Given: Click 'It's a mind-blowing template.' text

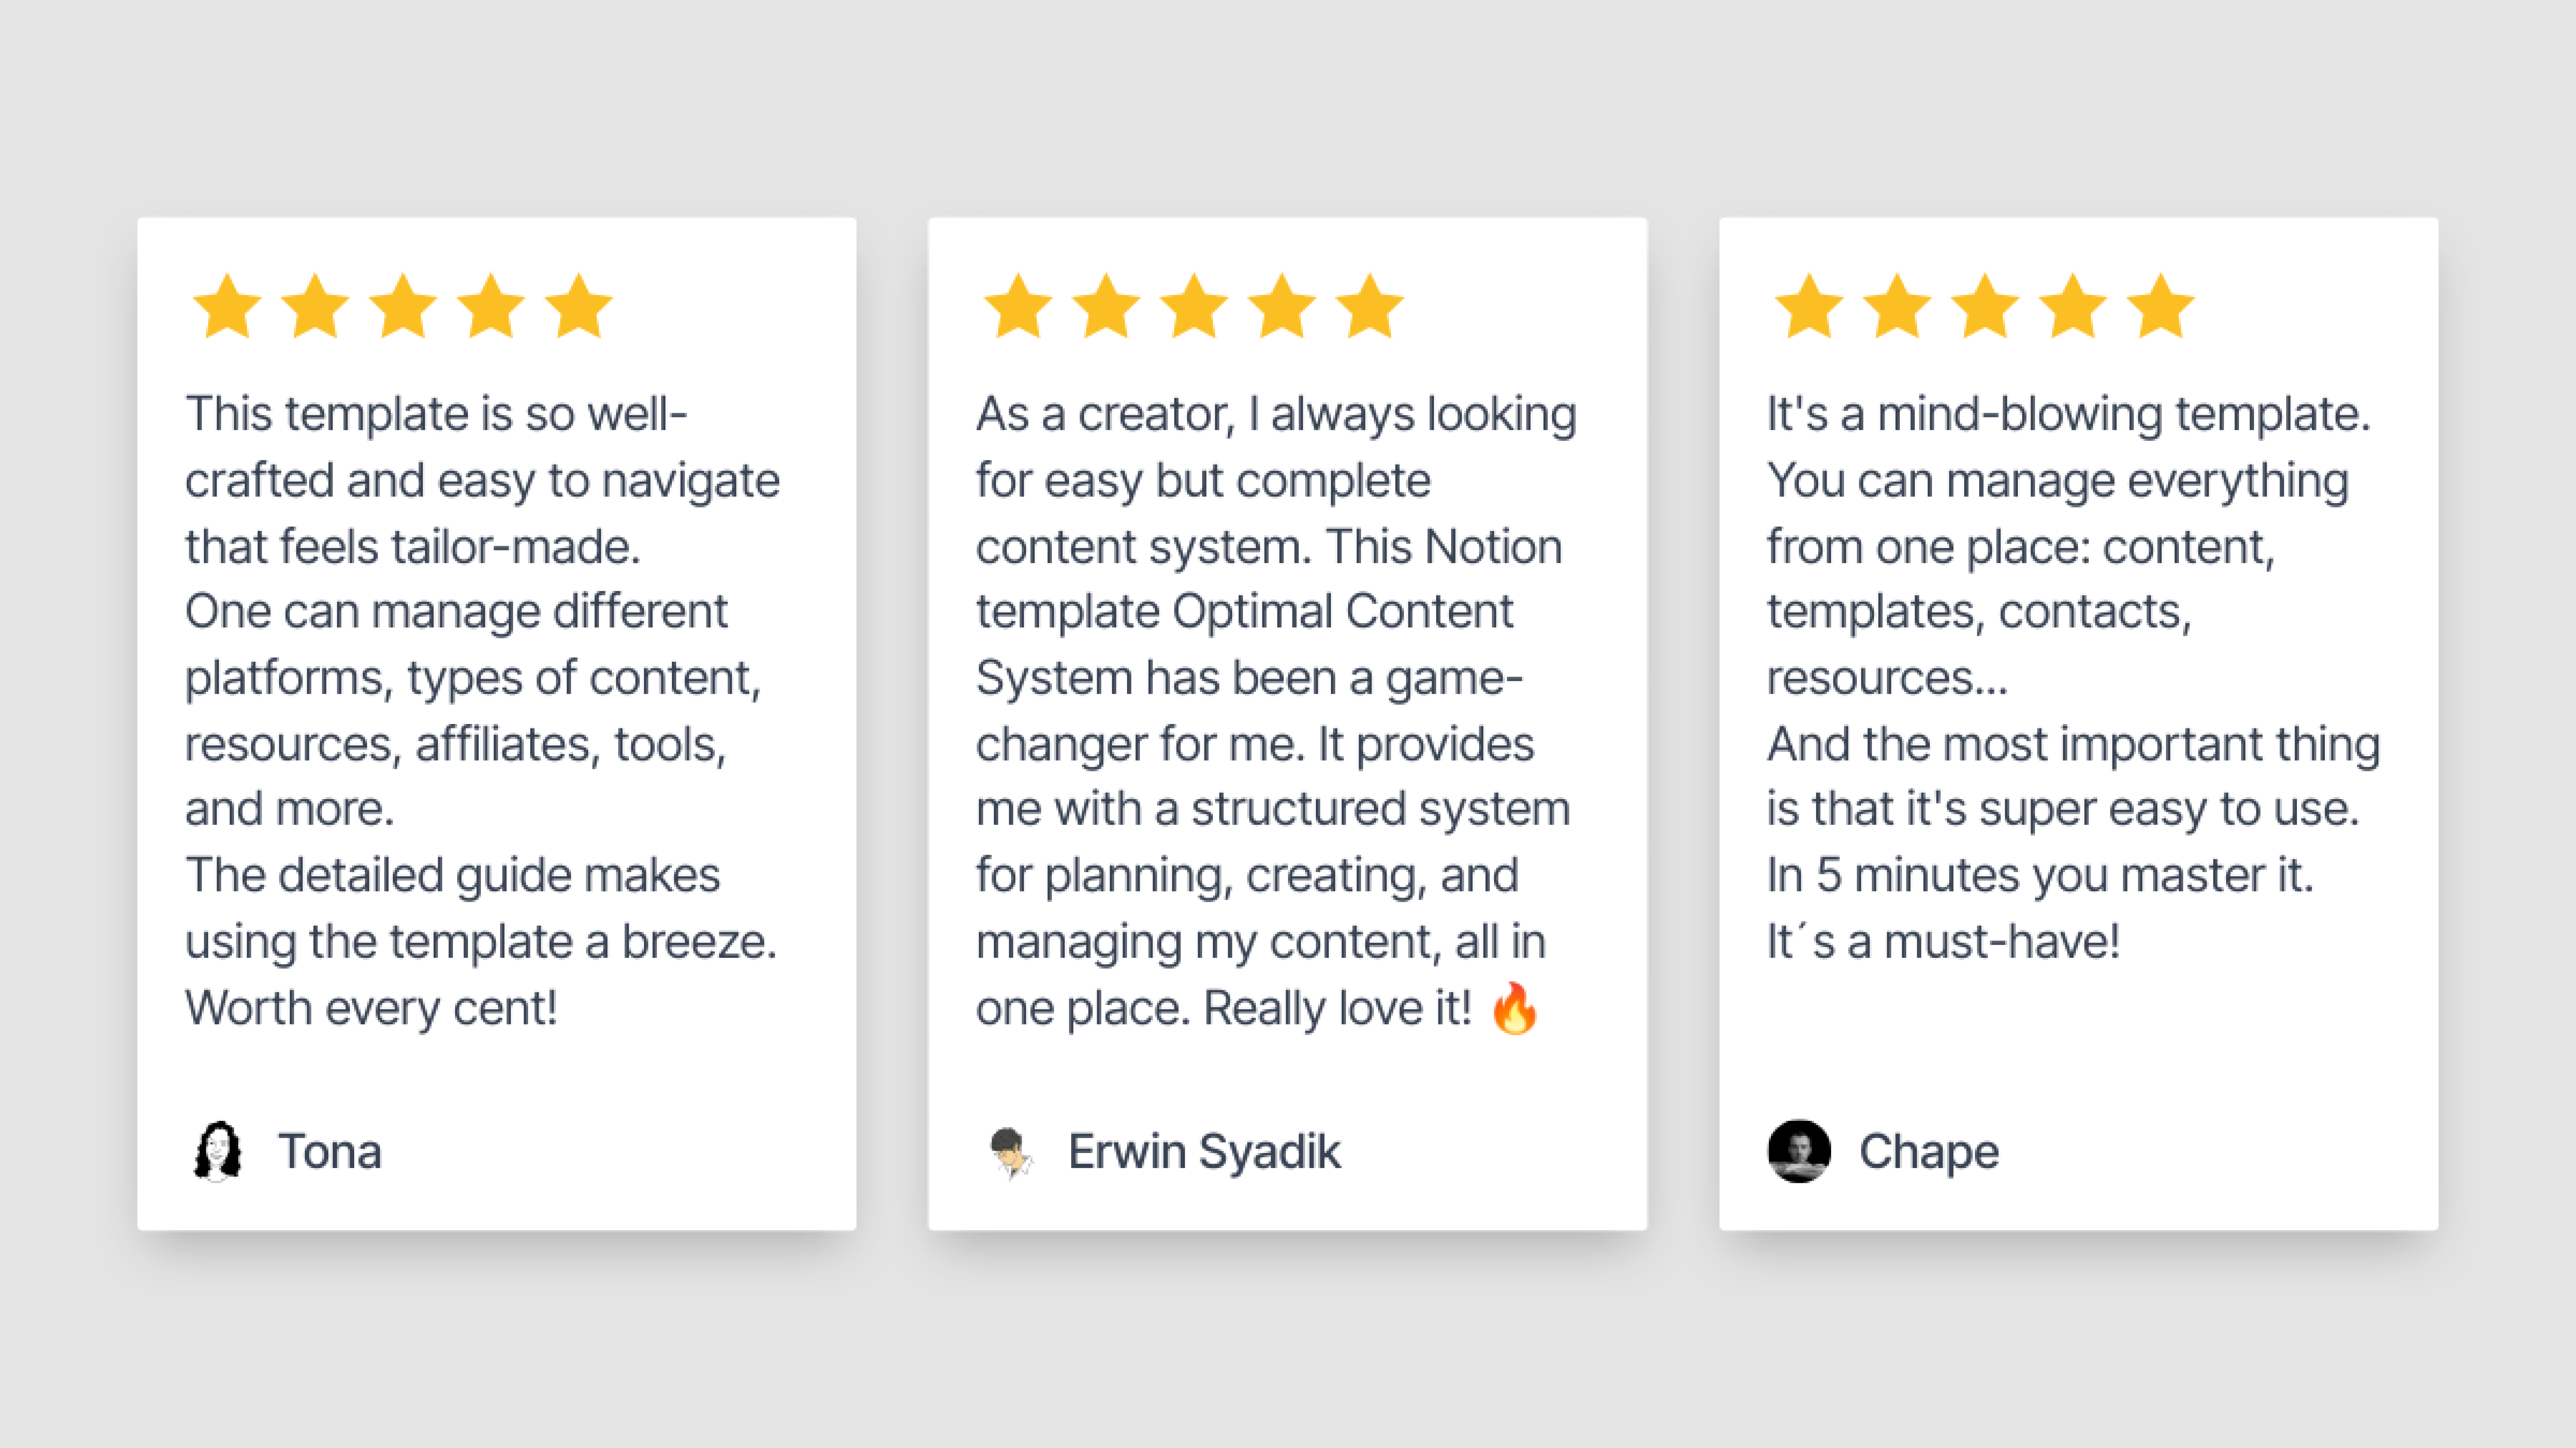Looking at the screenshot, I should [x=2068, y=414].
